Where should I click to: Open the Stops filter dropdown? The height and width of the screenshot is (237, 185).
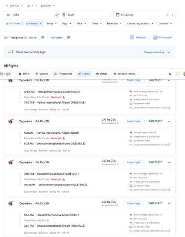point(52,24)
